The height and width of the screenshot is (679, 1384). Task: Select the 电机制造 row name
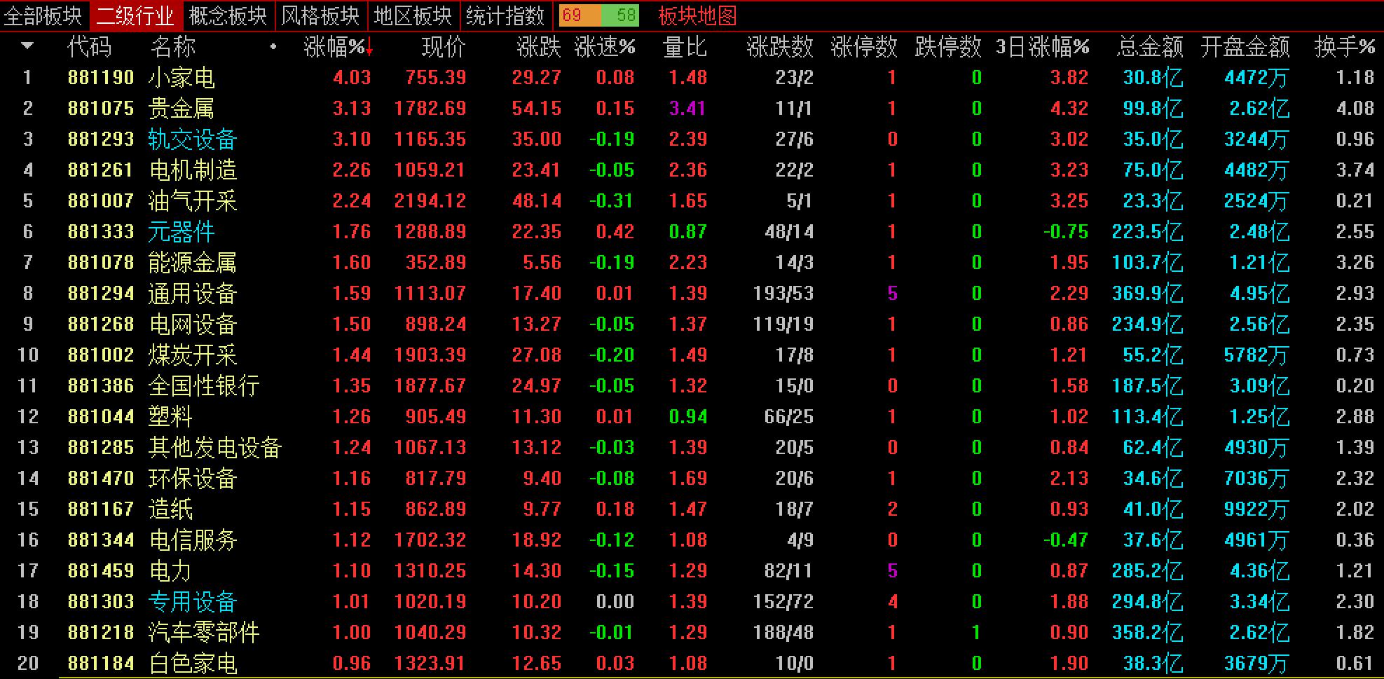point(193,170)
